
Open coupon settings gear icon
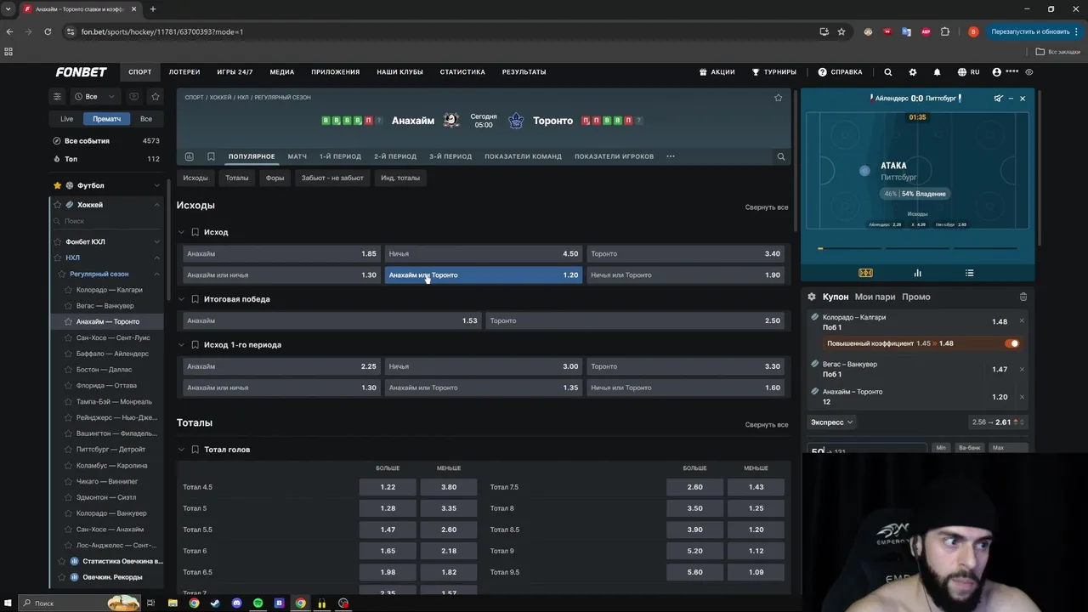(812, 297)
